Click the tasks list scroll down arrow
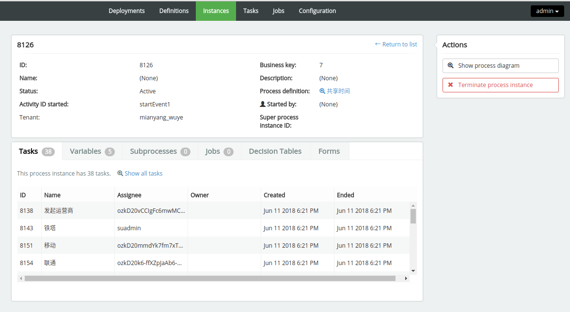The height and width of the screenshot is (312, 570). [x=413, y=271]
